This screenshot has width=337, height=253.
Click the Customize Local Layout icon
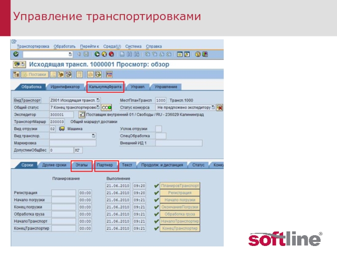point(205,54)
